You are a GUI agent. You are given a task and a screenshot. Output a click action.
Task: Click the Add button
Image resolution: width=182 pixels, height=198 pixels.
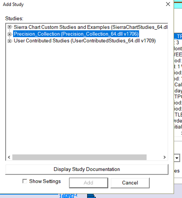[89, 183]
